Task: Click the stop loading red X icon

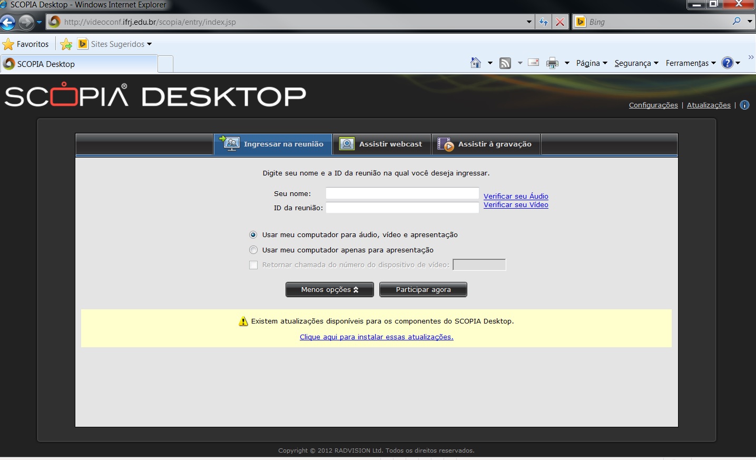Action: [x=560, y=22]
